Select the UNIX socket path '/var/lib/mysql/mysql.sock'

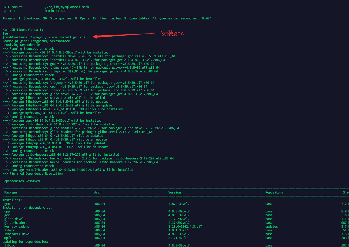67,7
